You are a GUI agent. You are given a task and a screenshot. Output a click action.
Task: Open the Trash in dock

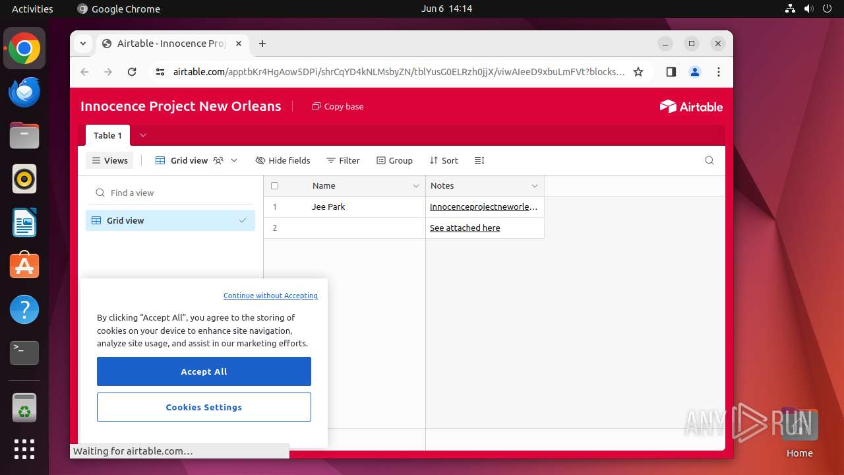click(24, 407)
